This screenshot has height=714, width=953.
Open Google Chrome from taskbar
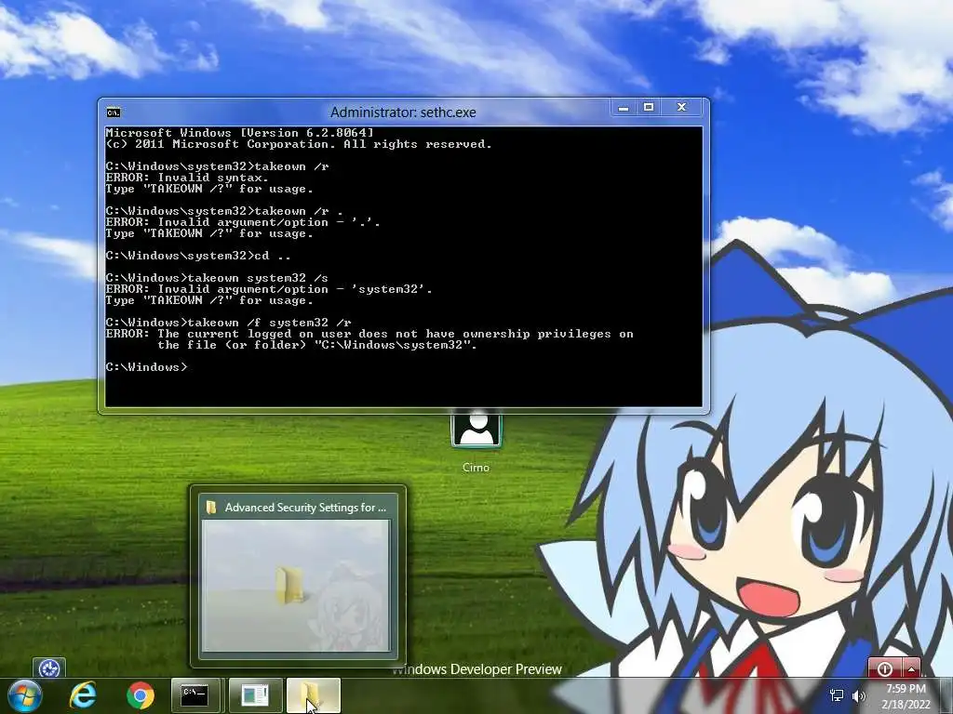141,695
